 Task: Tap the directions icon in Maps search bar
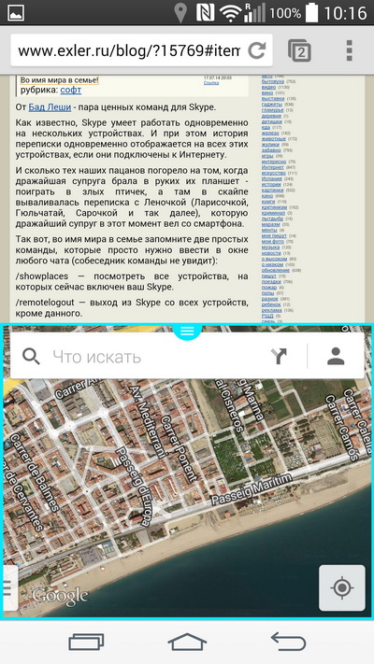point(279,356)
